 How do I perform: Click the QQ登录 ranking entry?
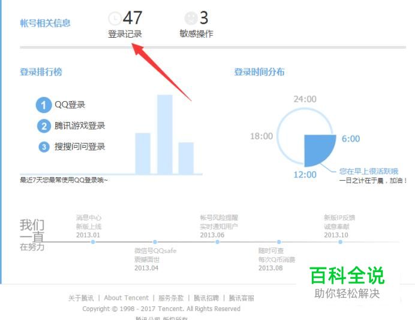(x=70, y=105)
